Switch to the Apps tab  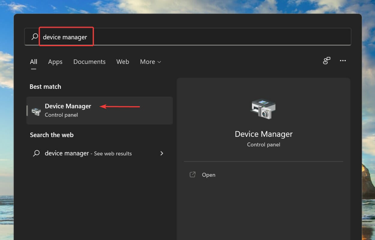[x=55, y=62]
